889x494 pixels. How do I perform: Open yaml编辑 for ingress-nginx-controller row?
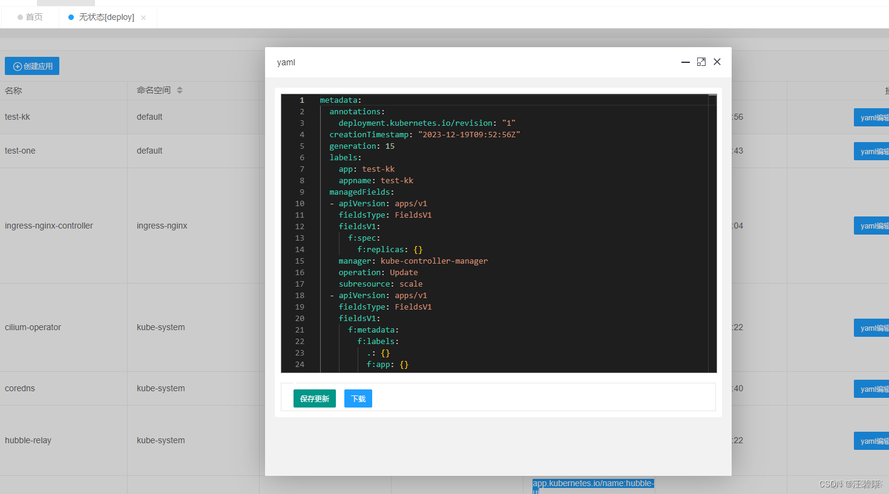(x=871, y=226)
